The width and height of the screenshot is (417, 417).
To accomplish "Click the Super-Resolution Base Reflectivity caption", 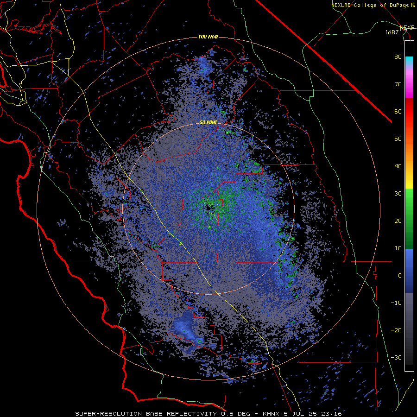I will (x=208, y=414).
